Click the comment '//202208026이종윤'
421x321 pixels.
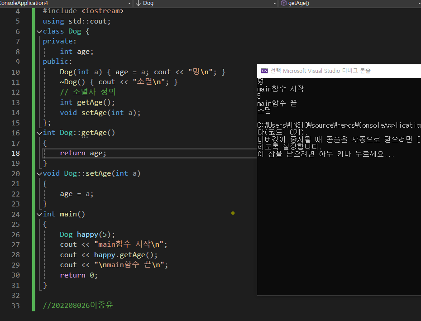[78, 305]
